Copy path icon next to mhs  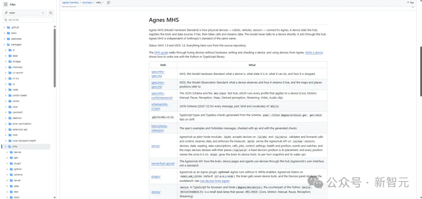(109, 2)
